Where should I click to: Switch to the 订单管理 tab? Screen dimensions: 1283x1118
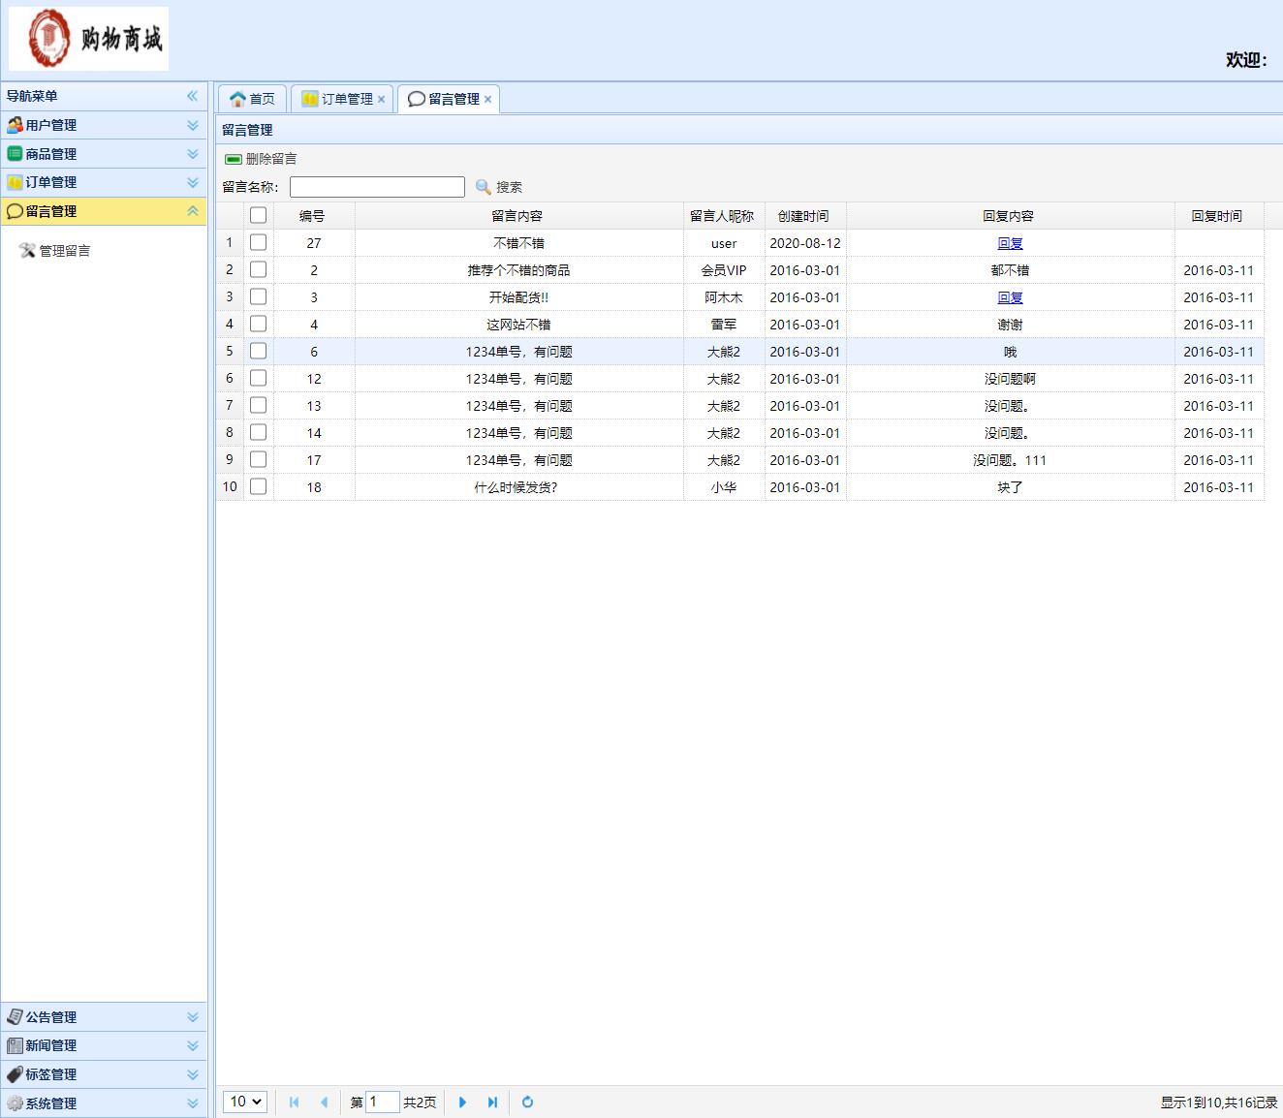[339, 99]
